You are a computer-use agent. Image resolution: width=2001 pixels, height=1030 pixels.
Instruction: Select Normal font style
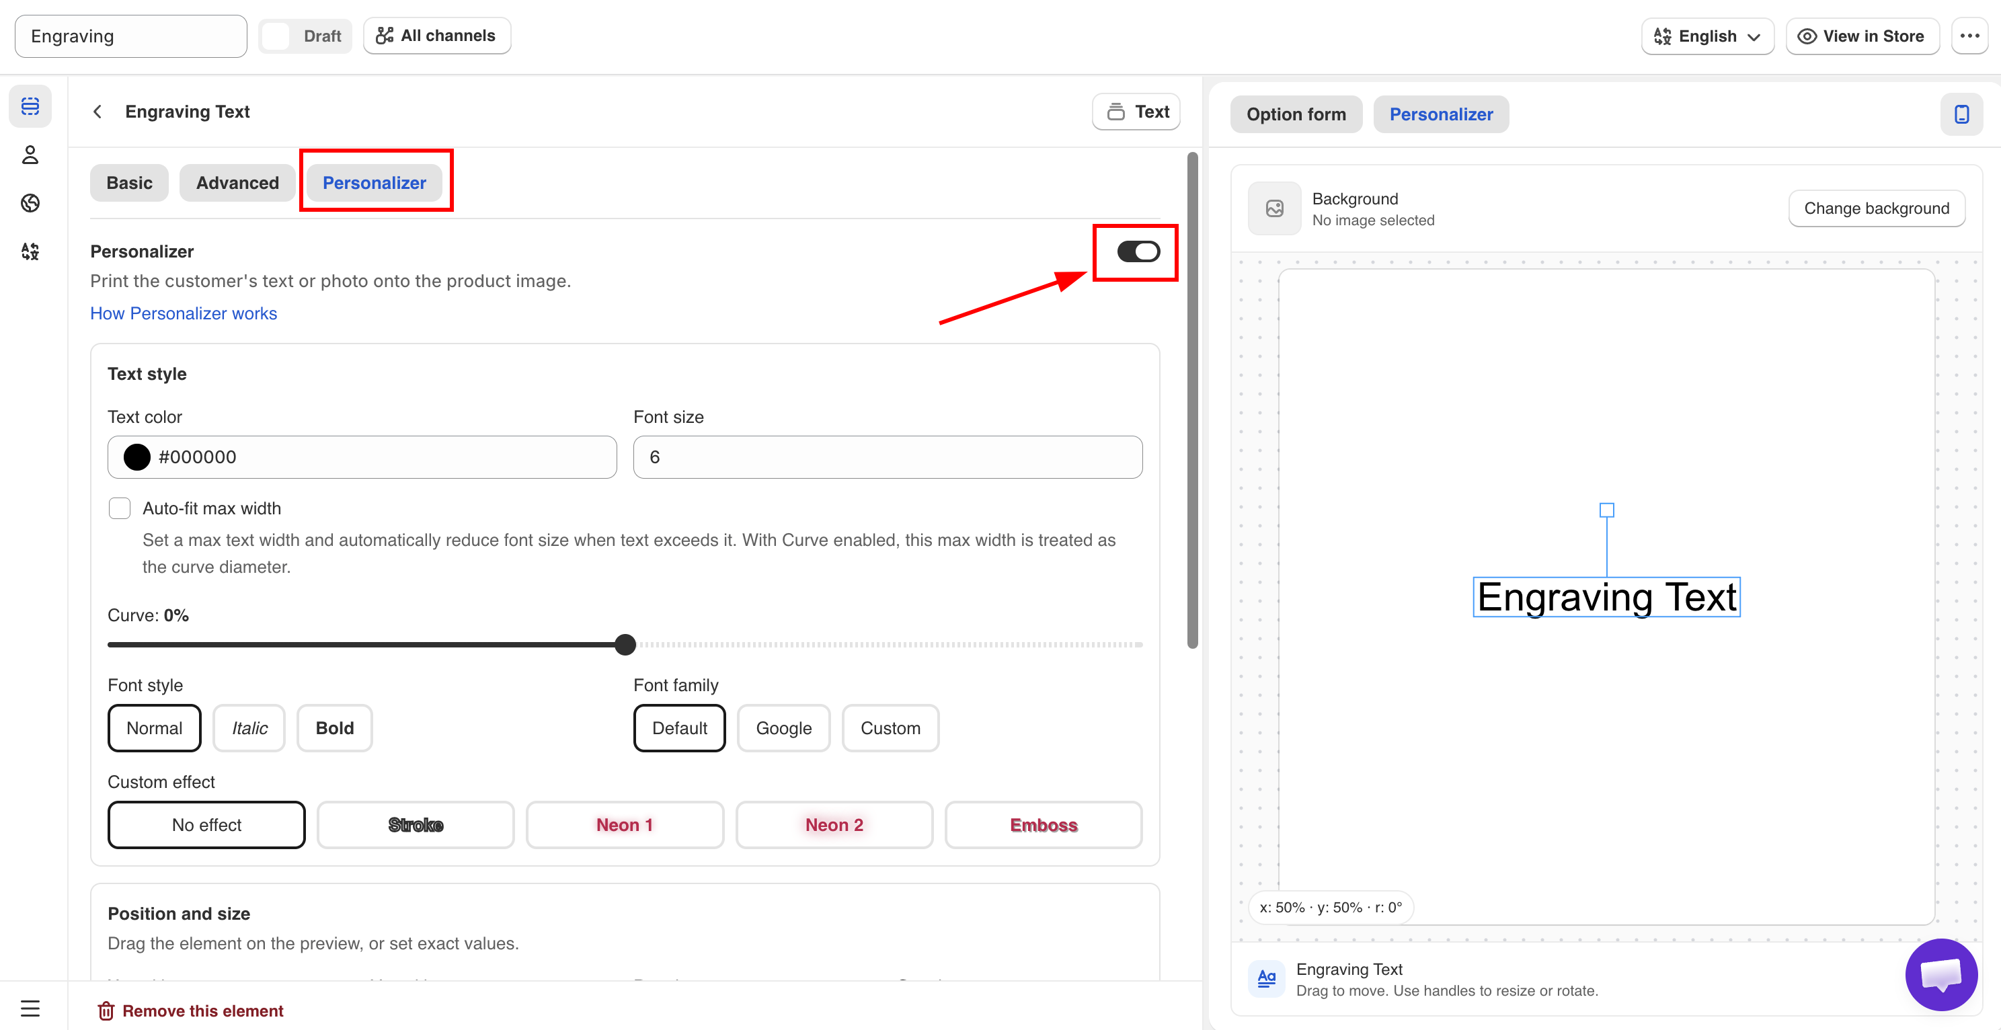[x=155, y=728]
